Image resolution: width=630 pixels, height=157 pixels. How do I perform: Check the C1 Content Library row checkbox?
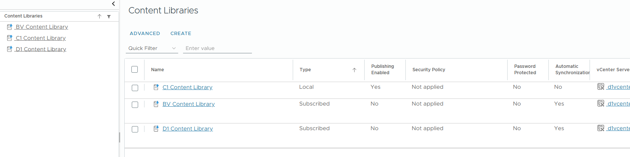[x=135, y=88]
